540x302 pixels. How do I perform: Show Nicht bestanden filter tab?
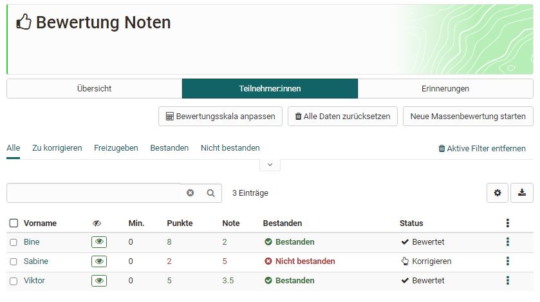point(230,148)
